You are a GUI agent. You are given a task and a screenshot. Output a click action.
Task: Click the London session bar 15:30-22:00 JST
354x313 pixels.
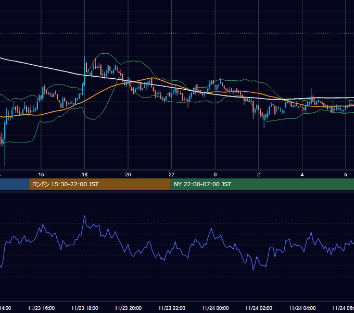[100, 184]
